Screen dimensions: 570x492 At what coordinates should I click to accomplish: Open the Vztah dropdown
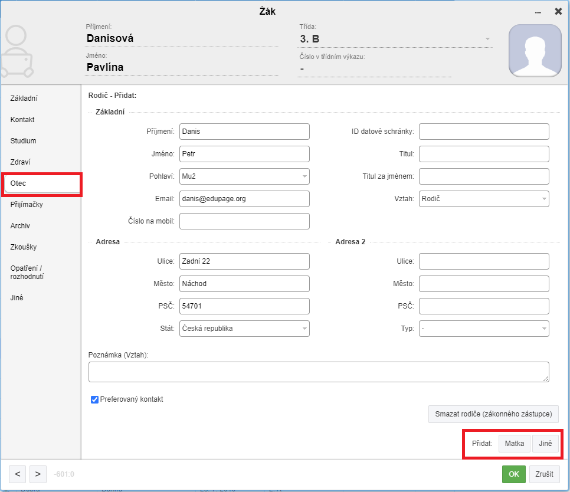pyautogui.click(x=484, y=199)
